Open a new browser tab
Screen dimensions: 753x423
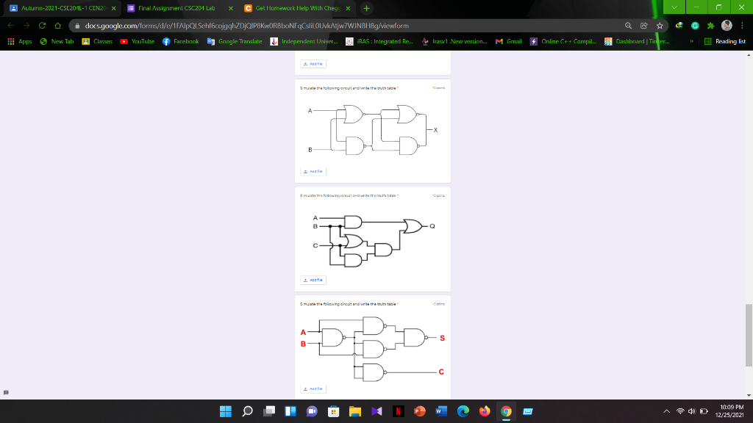coord(366,8)
